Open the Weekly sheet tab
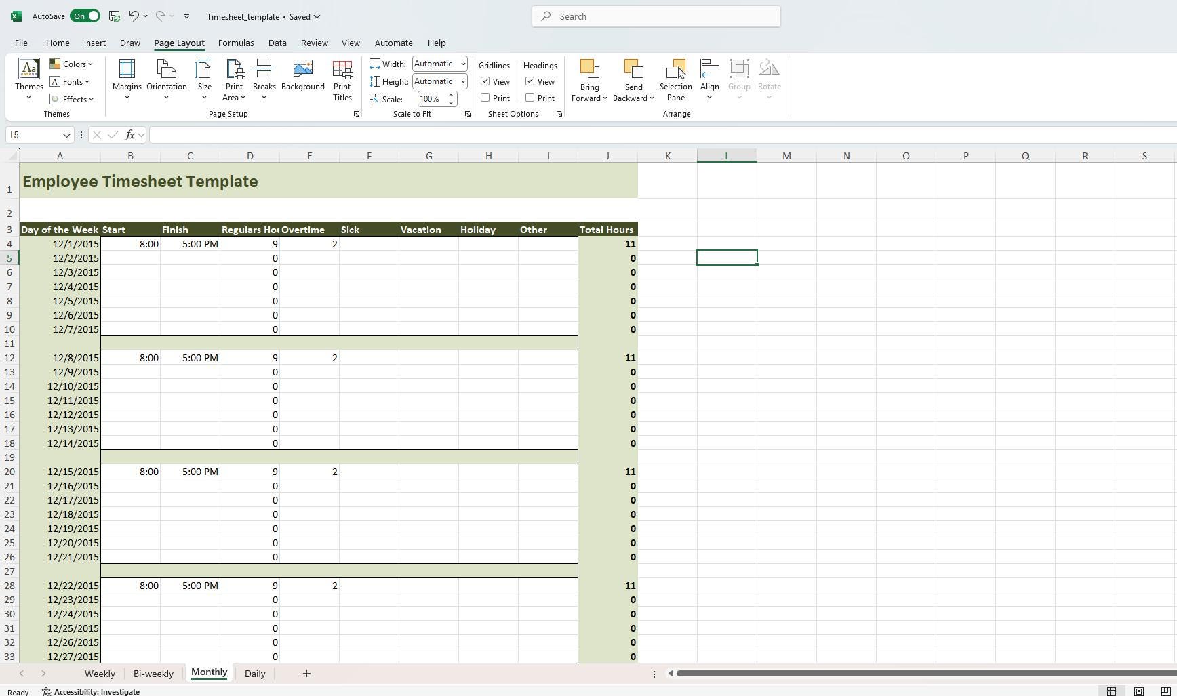The height and width of the screenshot is (696, 1177). click(x=100, y=674)
